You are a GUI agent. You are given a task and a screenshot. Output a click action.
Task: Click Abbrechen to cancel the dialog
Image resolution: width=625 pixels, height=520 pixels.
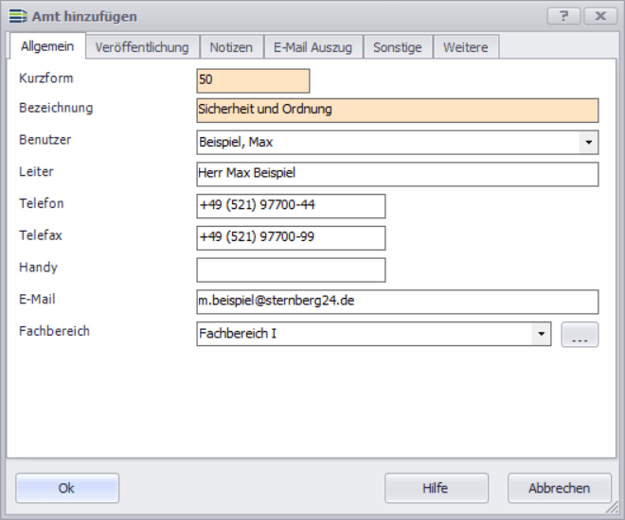click(559, 488)
